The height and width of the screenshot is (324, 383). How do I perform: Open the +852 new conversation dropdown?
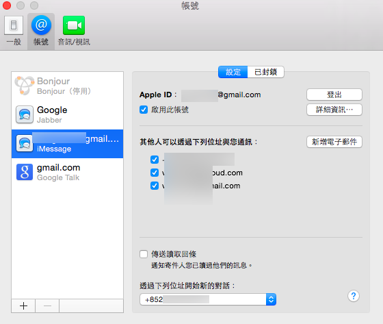coord(208,299)
